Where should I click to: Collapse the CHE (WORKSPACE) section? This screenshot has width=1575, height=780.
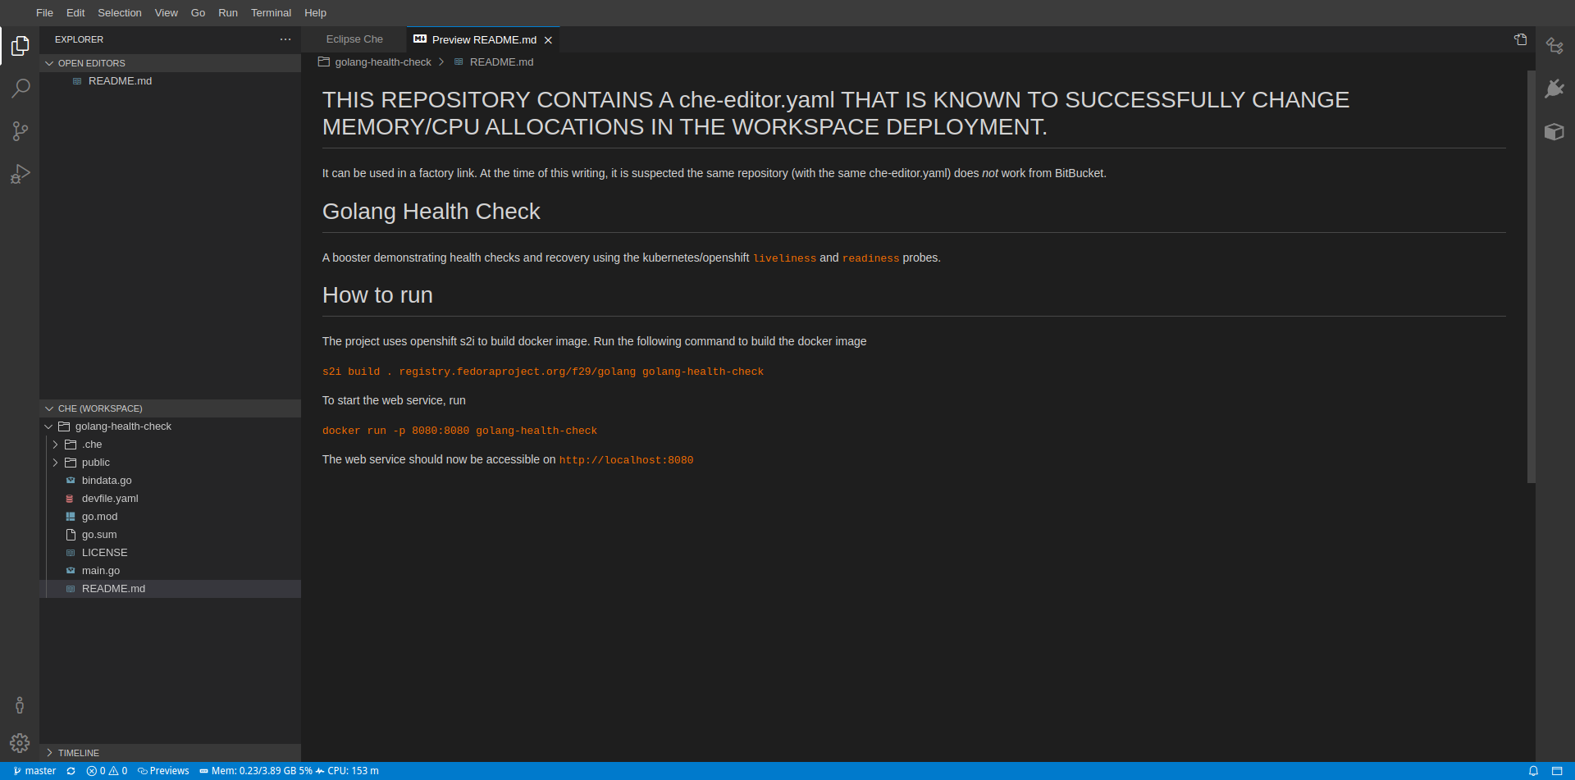[170, 408]
